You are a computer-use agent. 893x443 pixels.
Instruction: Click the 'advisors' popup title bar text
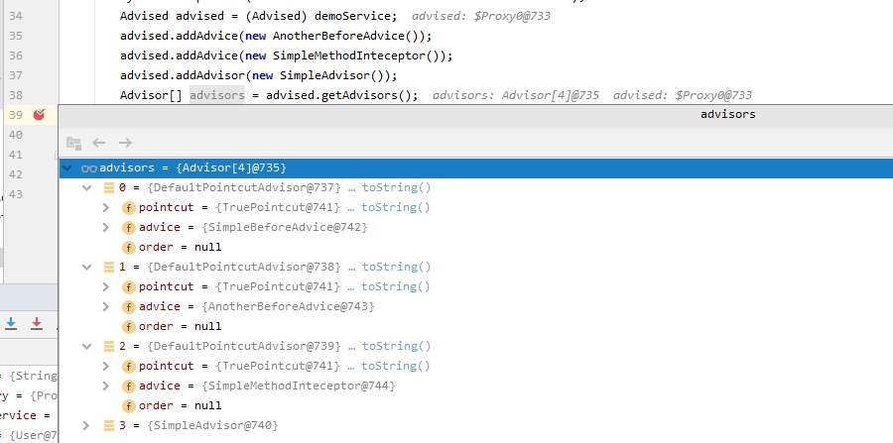728,114
